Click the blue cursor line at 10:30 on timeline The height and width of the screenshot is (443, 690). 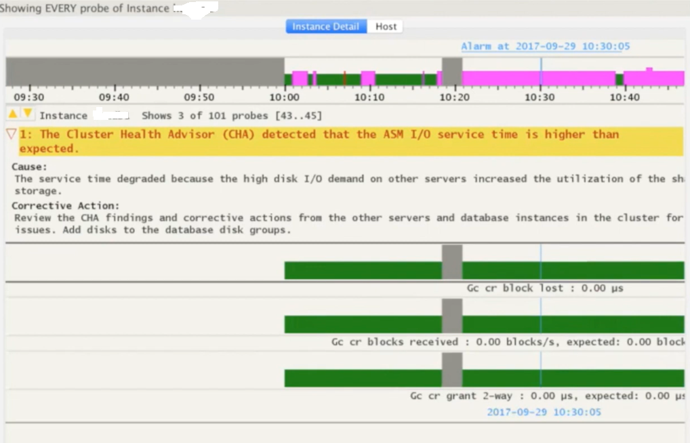click(541, 71)
